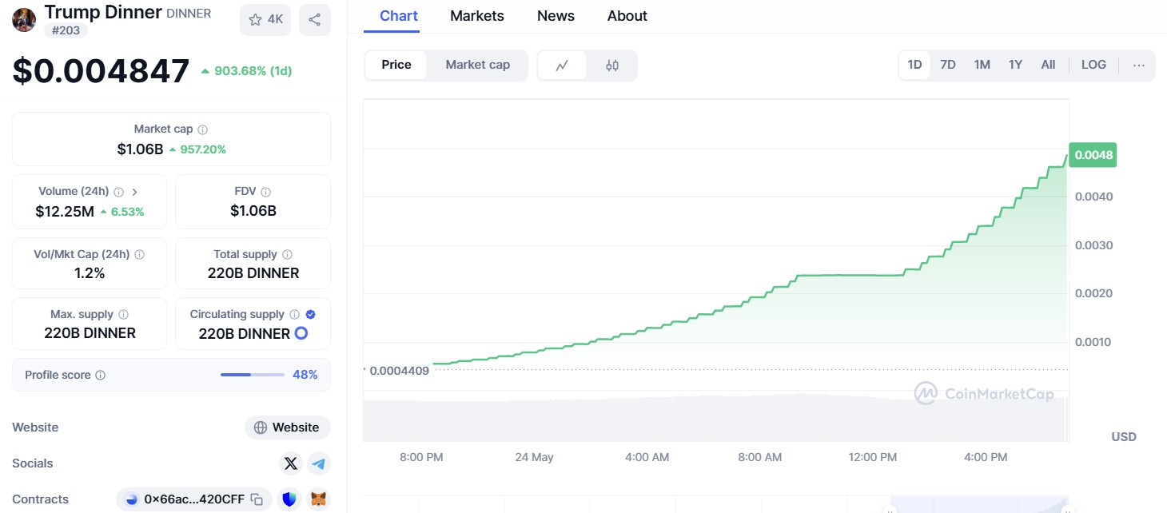This screenshot has width=1167, height=513.
Task: Share Trump Dinner coin page
Action: click(315, 20)
